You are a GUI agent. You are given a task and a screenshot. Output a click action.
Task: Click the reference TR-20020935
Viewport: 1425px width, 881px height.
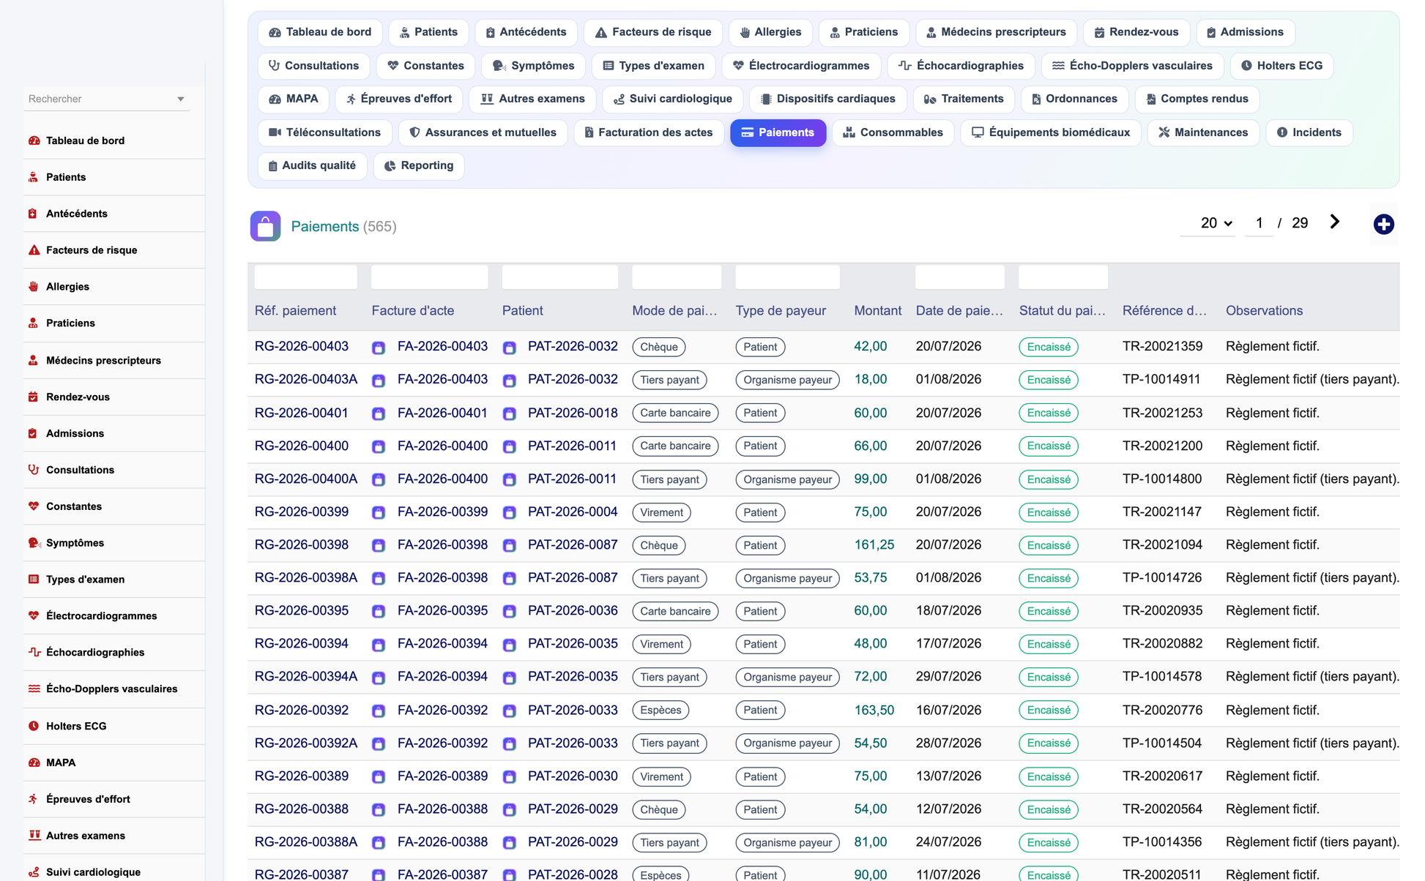(1162, 610)
